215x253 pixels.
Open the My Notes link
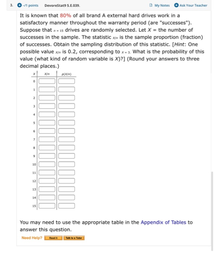point(162,5)
